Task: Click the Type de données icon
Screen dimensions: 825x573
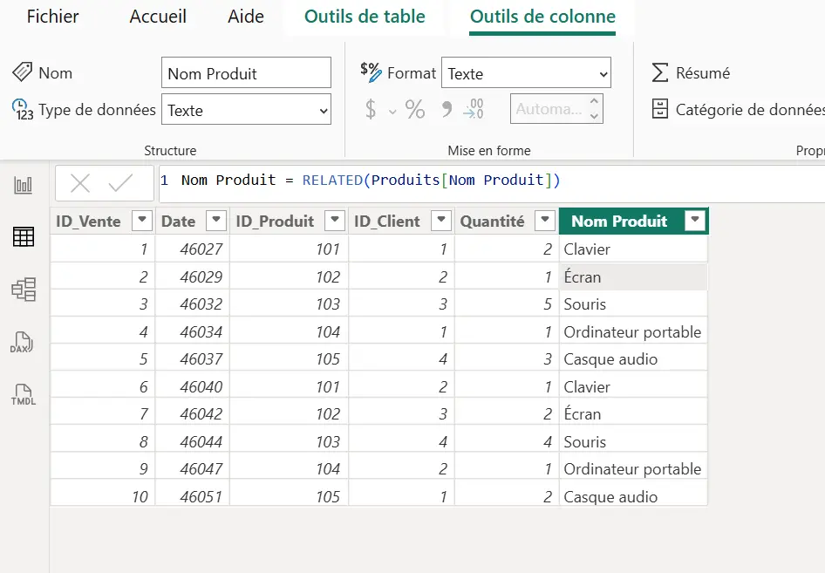Action: (23, 109)
